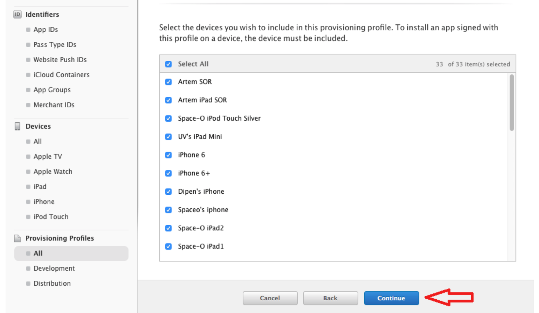Open Pass Type IDs section

pyautogui.click(x=55, y=45)
